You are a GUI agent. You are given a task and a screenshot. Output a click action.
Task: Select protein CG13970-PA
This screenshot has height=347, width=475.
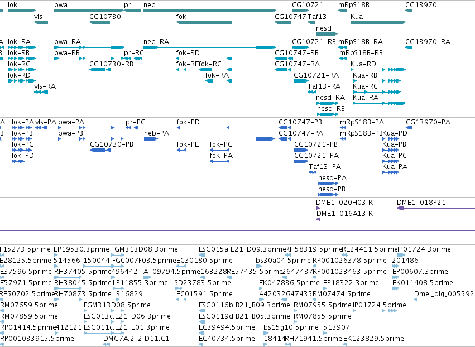(428, 122)
